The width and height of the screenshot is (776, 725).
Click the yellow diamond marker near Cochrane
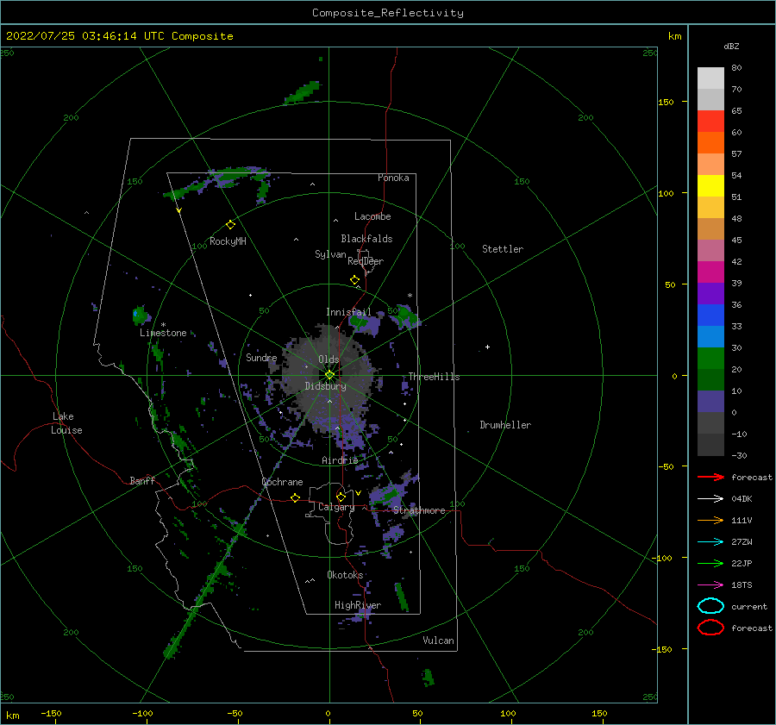pos(296,497)
